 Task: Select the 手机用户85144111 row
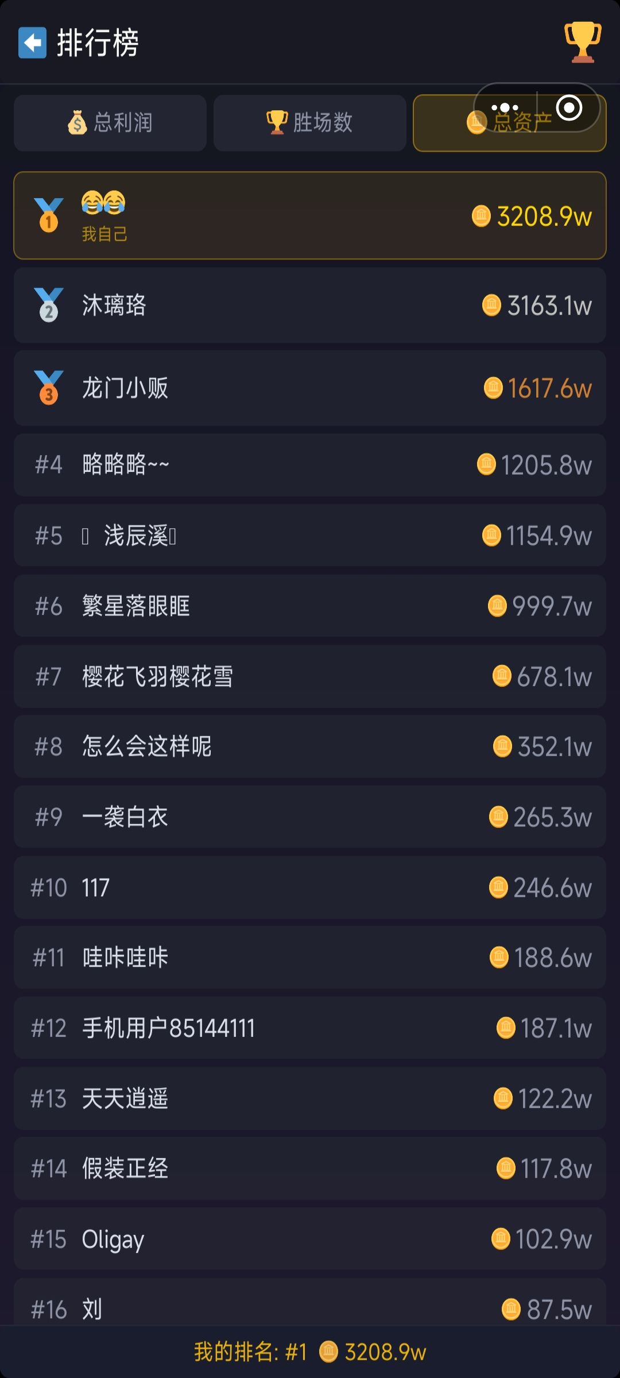coord(310,1028)
